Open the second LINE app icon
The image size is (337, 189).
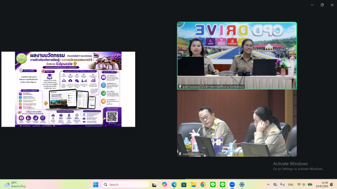pos(222,184)
